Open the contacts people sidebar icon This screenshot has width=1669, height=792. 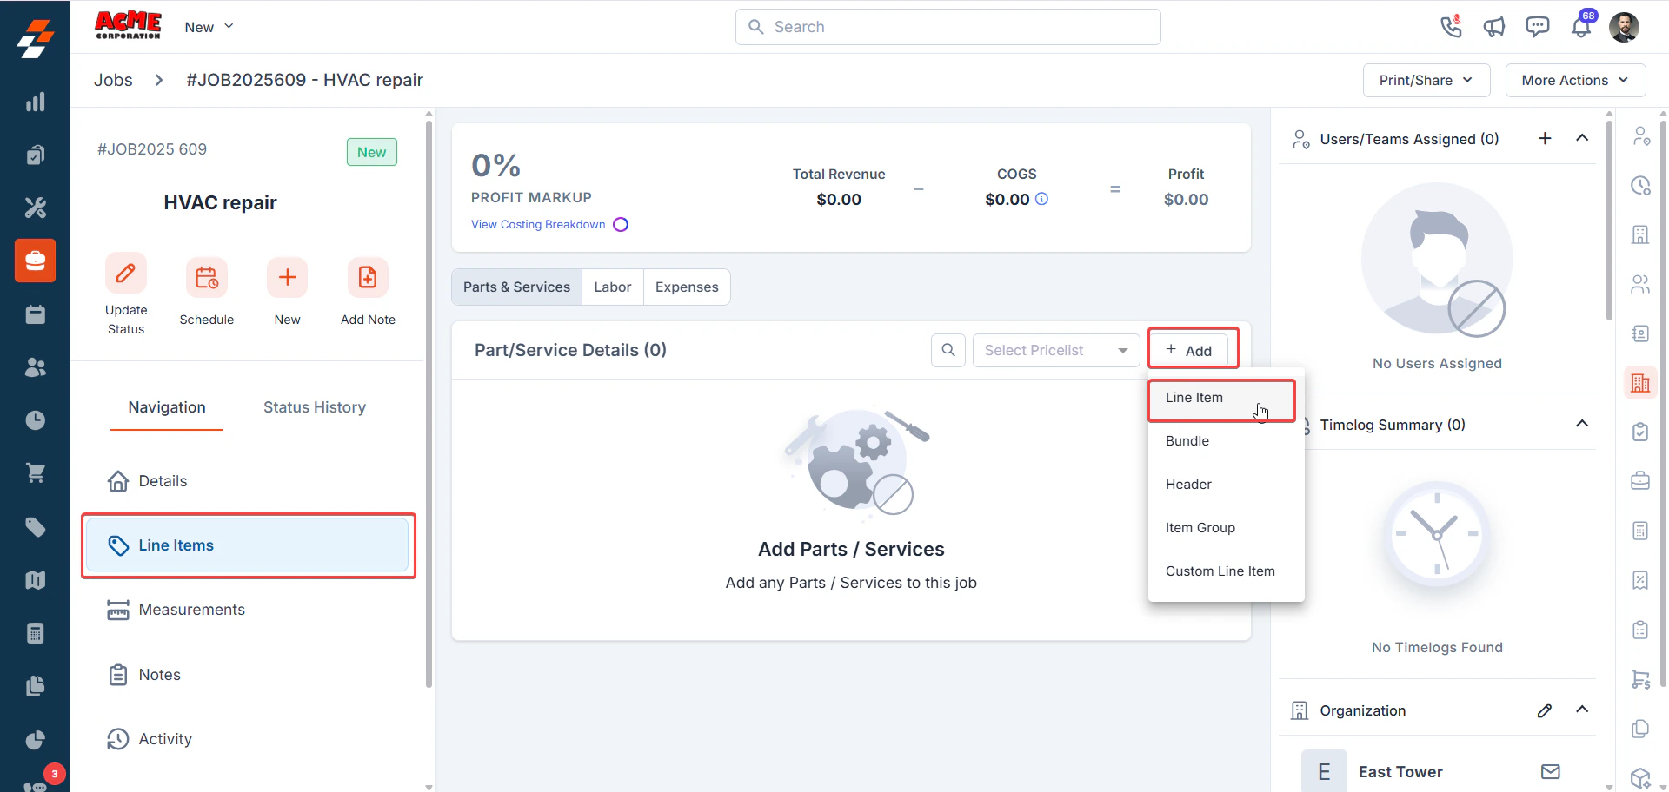point(35,367)
